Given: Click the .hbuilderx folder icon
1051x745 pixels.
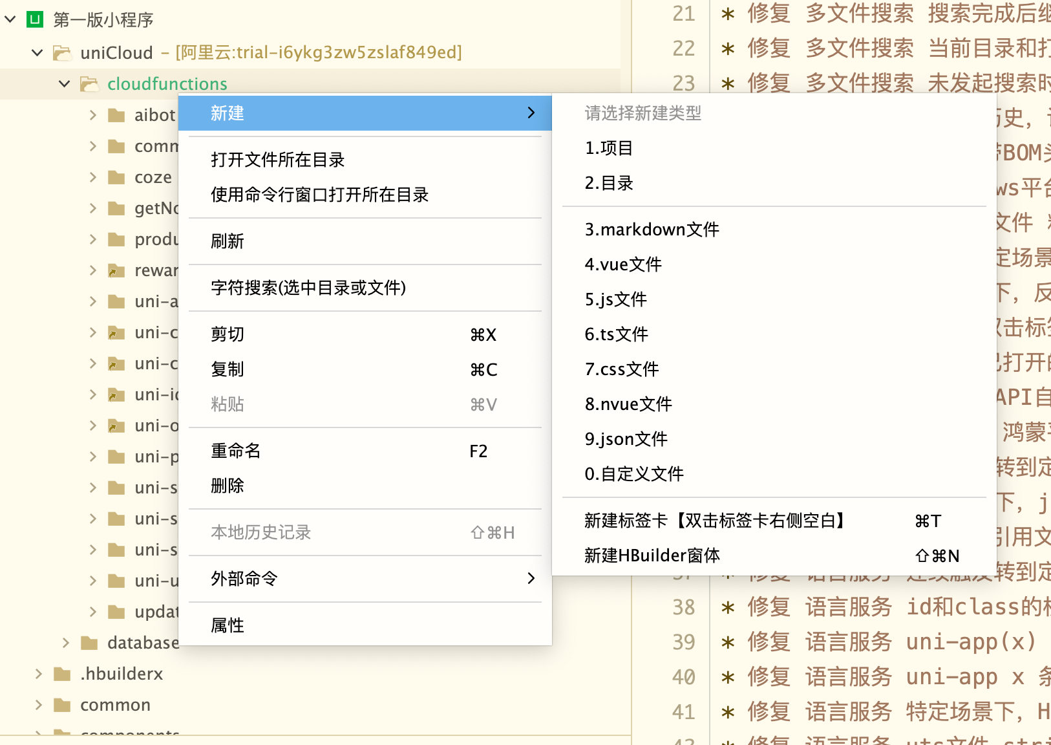Looking at the screenshot, I should 62,674.
